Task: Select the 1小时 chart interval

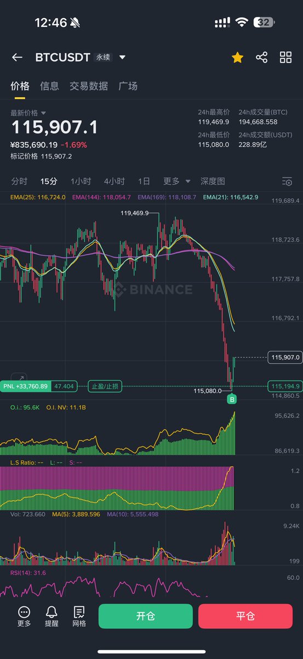Action: [x=81, y=181]
